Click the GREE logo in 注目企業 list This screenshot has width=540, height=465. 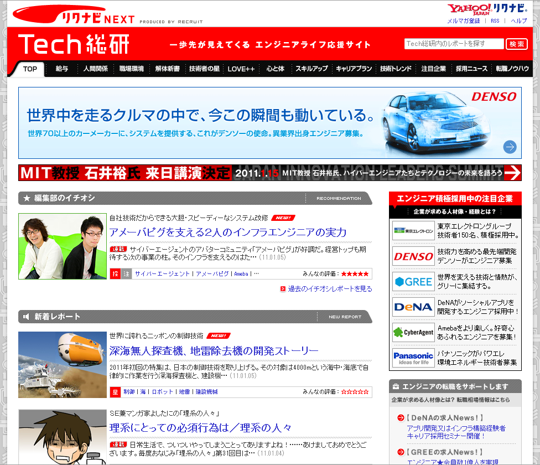tap(412, 282)
